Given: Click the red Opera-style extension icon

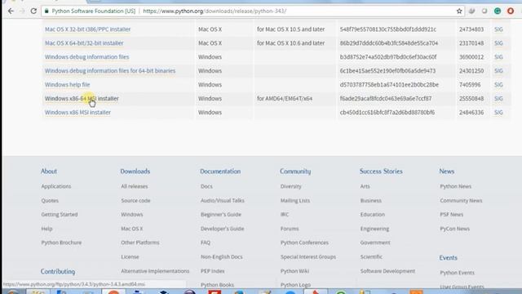Looking at the screenshot, I should coord(511,11).
